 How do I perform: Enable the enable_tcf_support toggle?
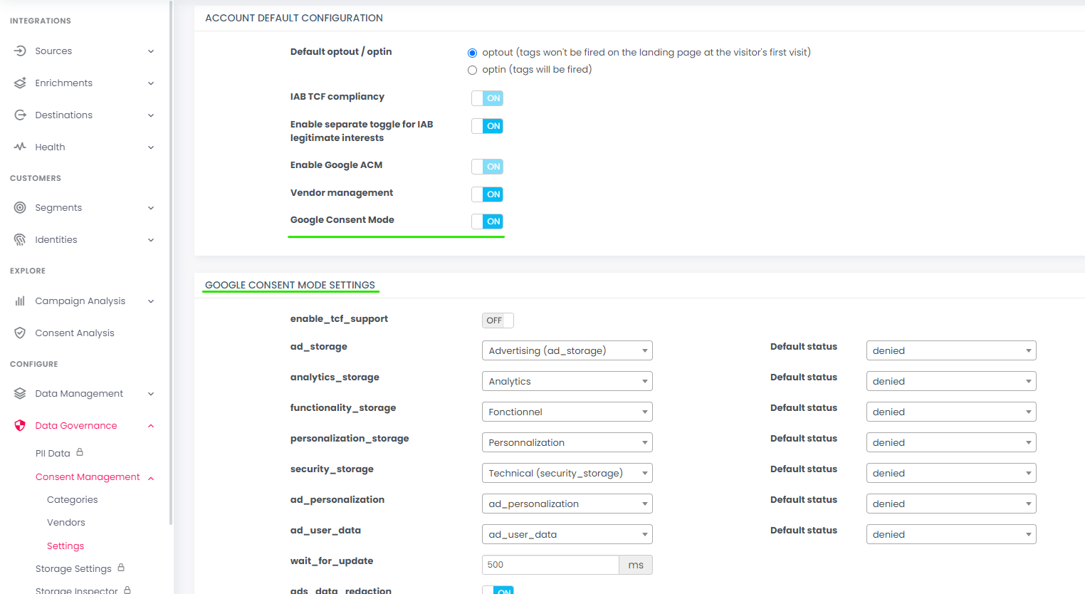pos(498,321)
